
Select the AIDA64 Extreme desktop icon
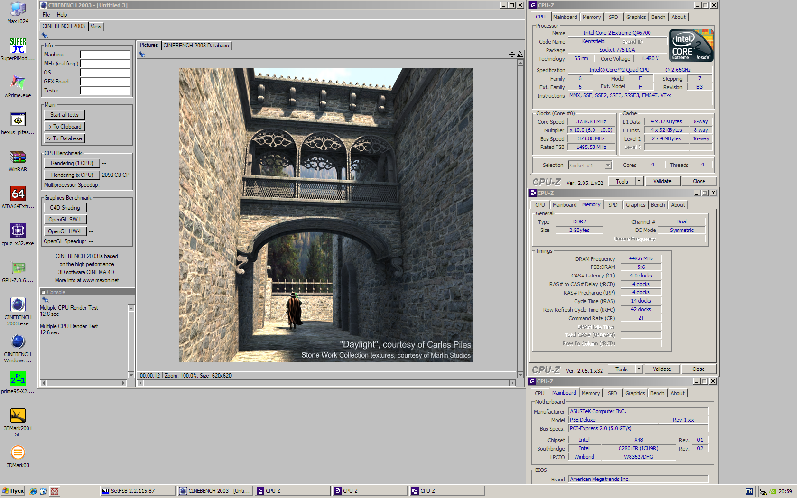click(18, 197)
